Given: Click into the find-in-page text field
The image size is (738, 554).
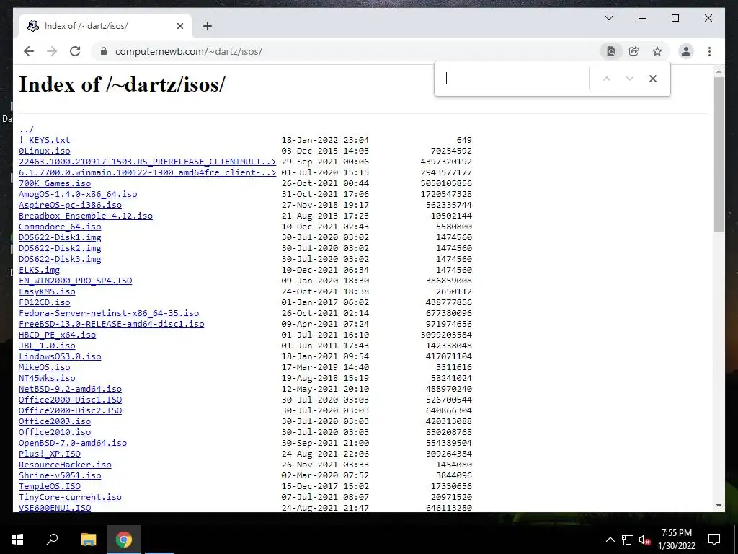Looking at the screenshot, I should point(514,79).
